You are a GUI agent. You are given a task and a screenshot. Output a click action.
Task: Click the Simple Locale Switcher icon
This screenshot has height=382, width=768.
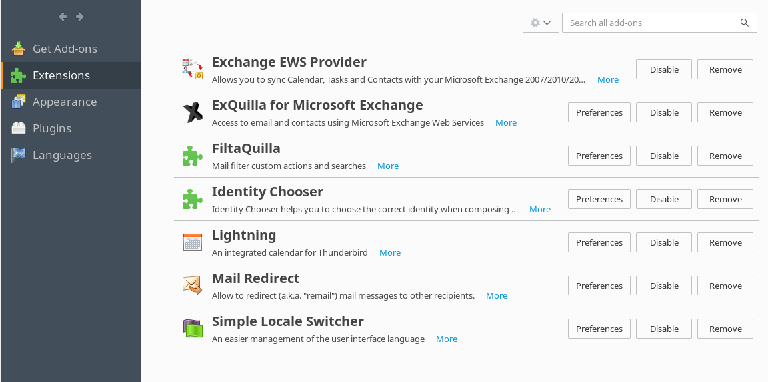pyautogui.click(x=192, y=329)
